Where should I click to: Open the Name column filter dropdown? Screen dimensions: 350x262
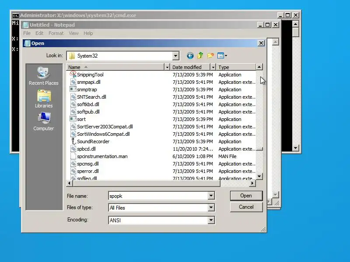click(x=167, y=67)
